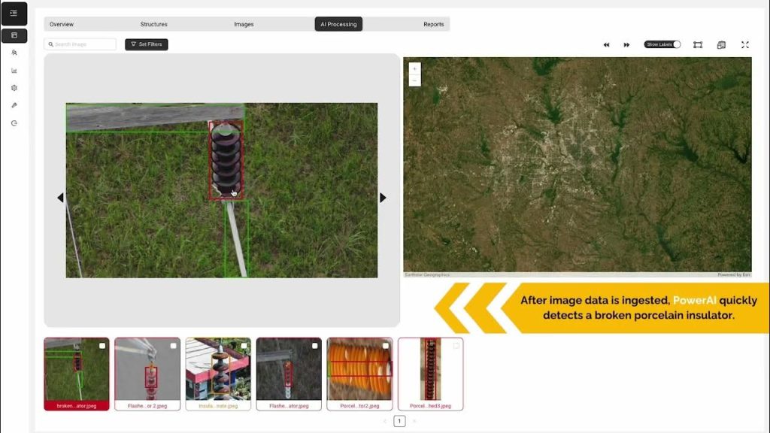770x433 pixels.
Task: Toggle the sidebar menu icon at top
Action: 14,13
